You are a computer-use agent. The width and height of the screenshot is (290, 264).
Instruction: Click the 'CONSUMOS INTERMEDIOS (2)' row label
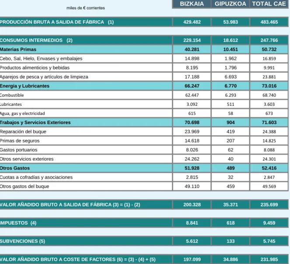(36, 40)
